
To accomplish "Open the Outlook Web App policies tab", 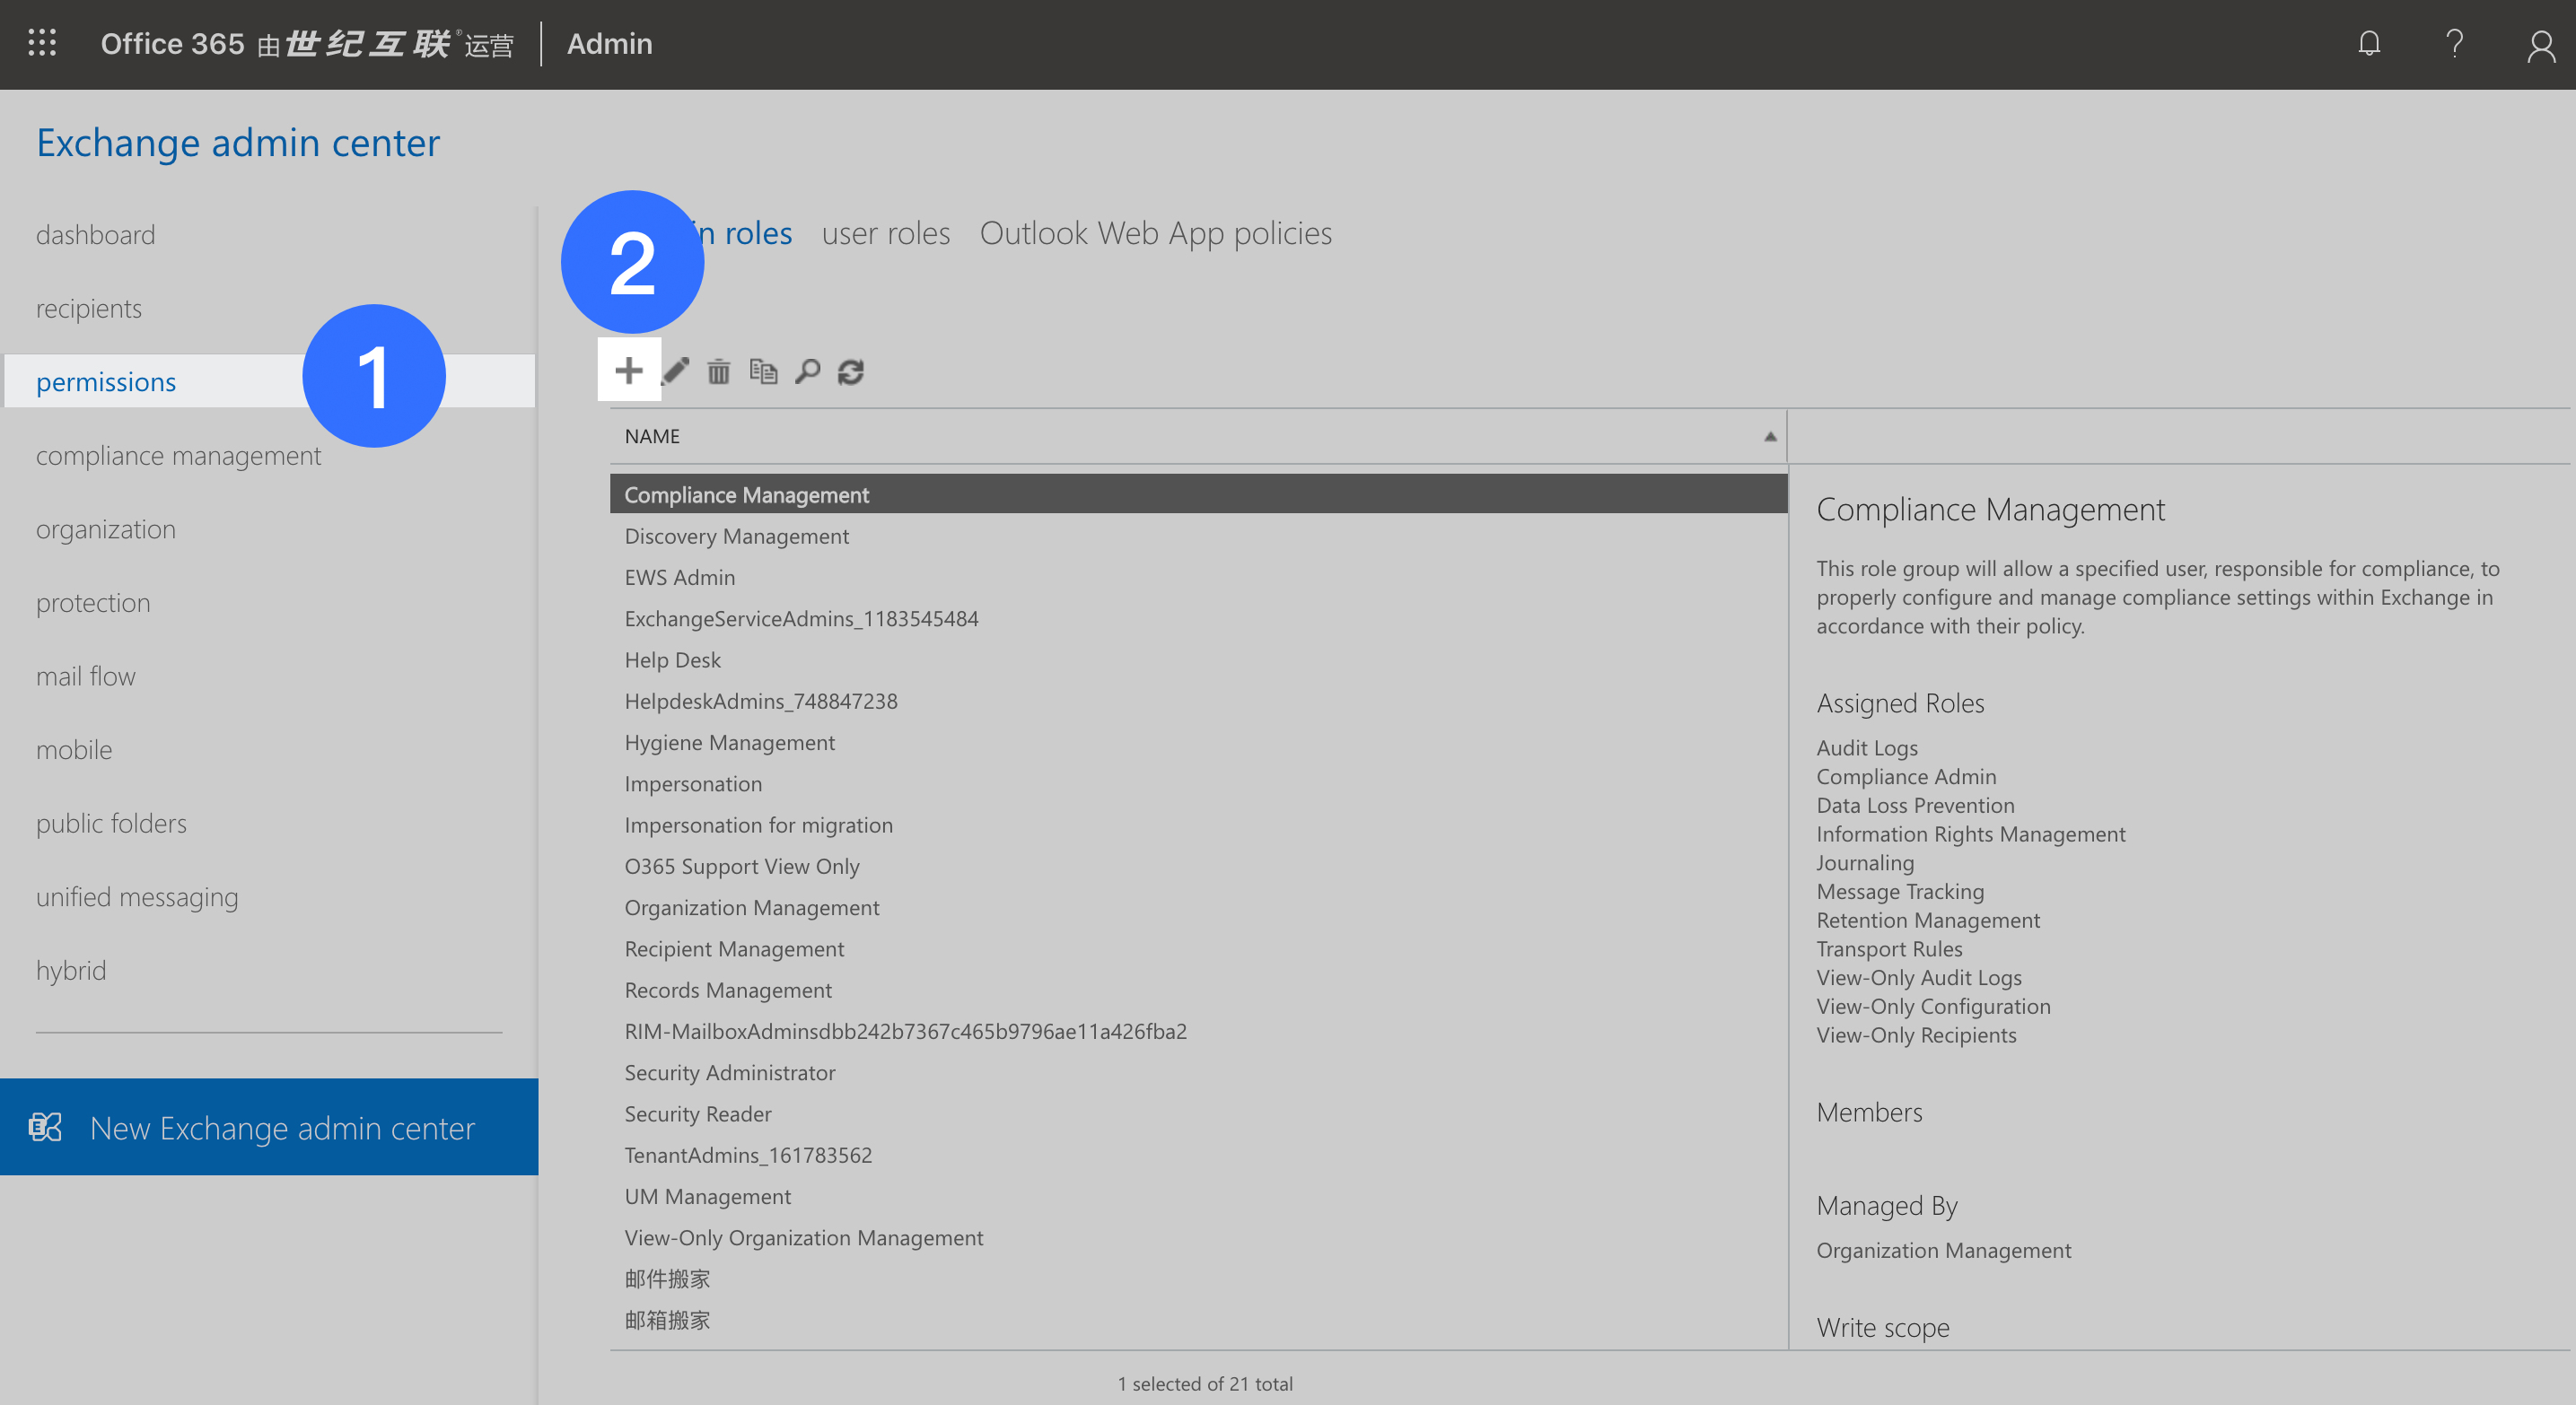I will [1156, 233].
